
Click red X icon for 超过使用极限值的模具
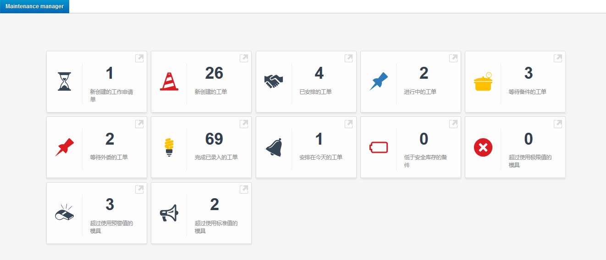(483, 147)
